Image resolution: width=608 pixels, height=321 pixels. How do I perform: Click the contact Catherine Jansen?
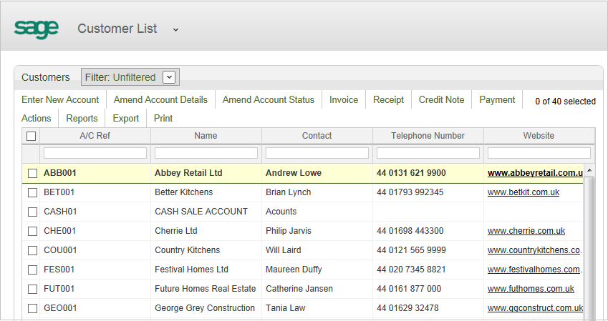point(299,289)
